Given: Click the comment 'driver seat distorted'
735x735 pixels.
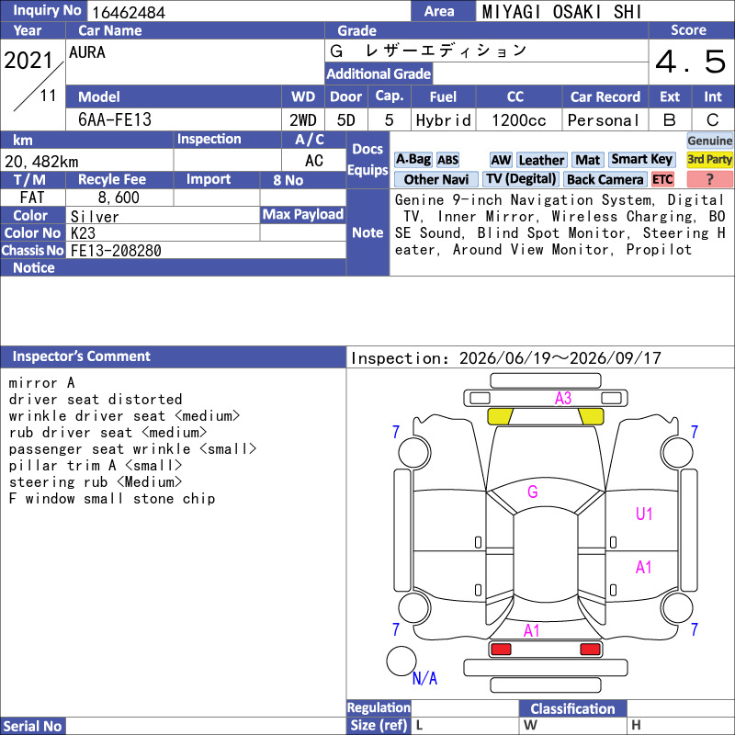Looking at the screenshot, I should pyautogui.click(x=96, y=400).
